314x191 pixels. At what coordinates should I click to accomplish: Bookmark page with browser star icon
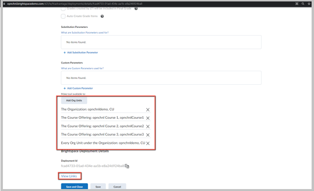coord(309,3)
